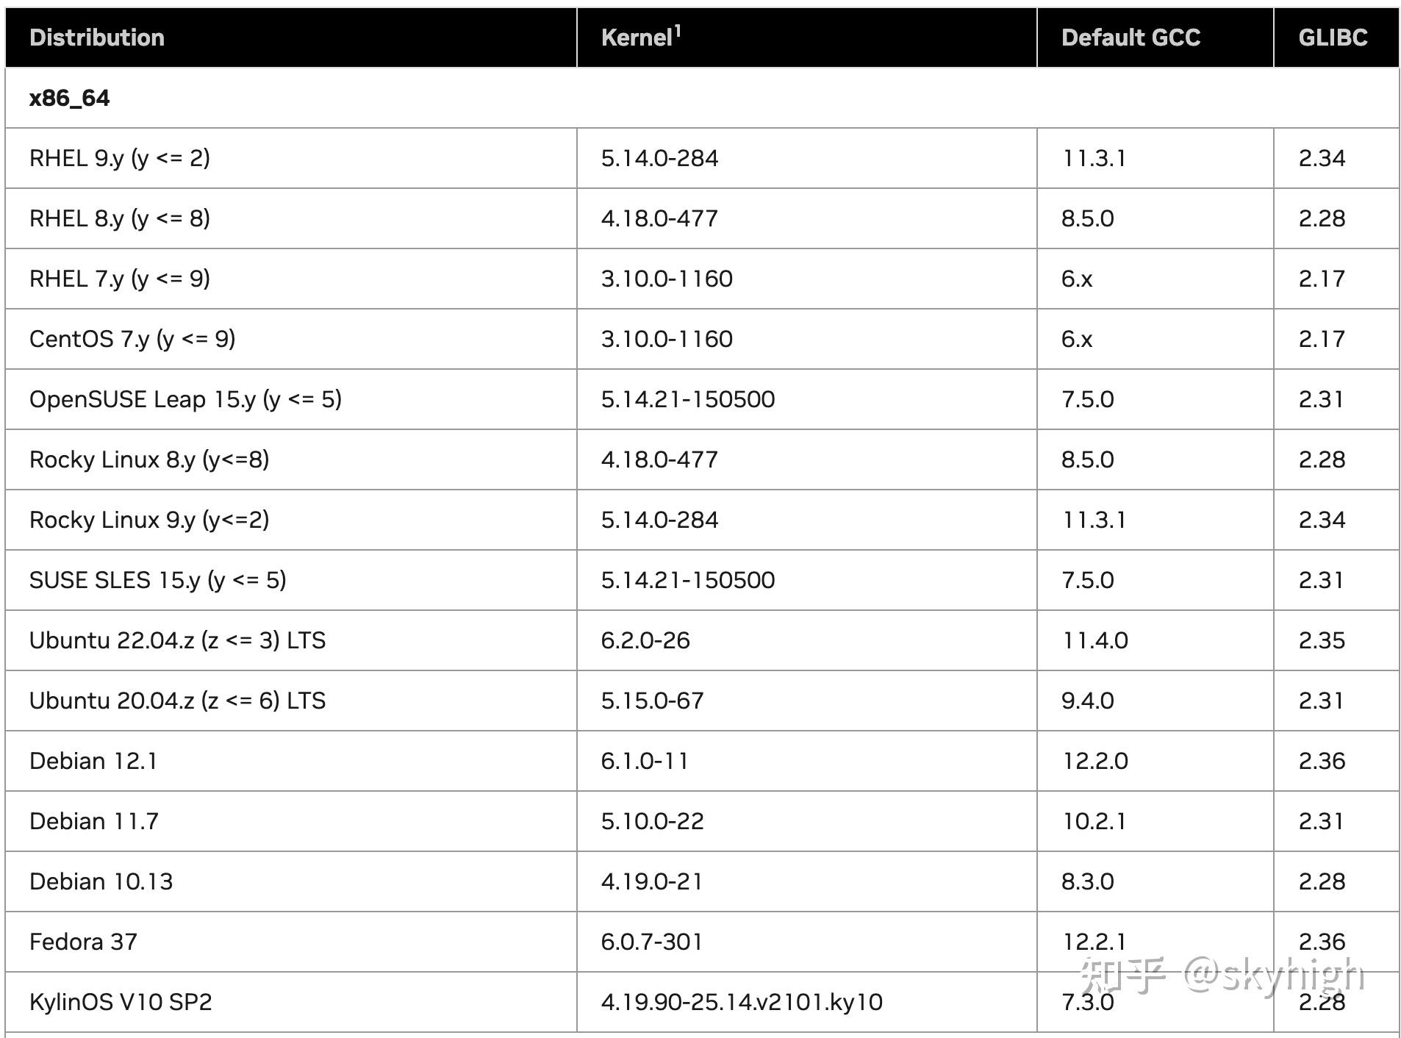Open the Kernel footnote 1 superscript
The height and width of the screenshot is (1038, 1401).
[678, 31]
